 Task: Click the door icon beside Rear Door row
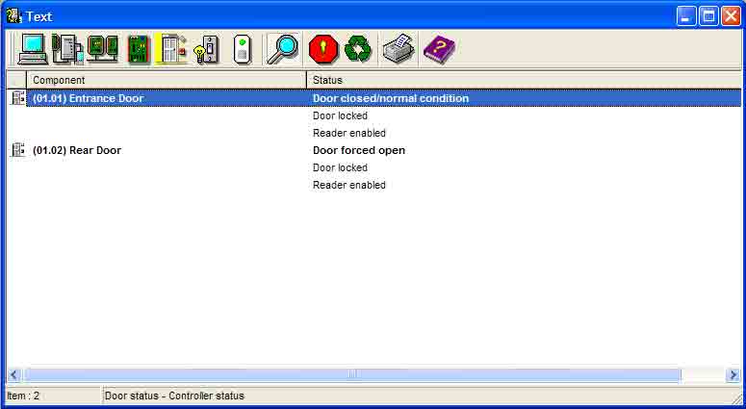(18, 150)
